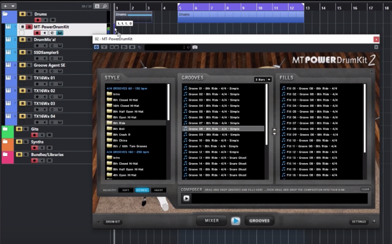Mute the MT-PowerDrumKit track
The width and height of the screenshot is (392, 244).
[x=22, y=27]
